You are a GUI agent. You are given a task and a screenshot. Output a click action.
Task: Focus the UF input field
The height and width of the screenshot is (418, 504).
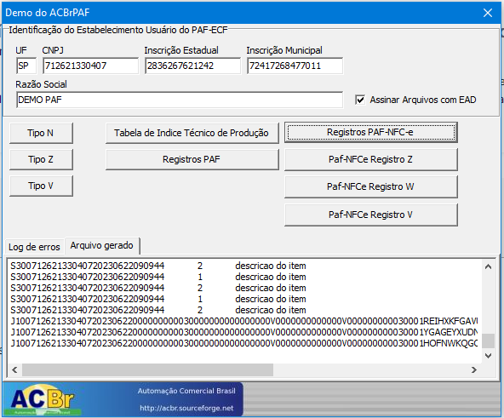(x=26, y=66)
